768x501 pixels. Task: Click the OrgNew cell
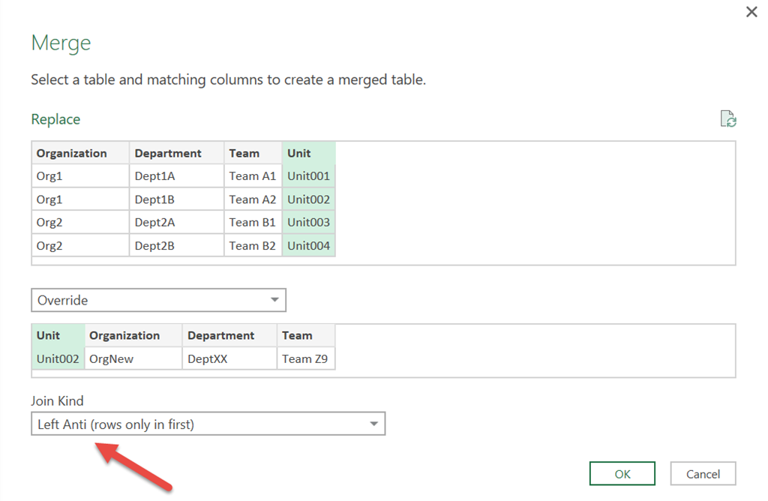pos(133,359)
